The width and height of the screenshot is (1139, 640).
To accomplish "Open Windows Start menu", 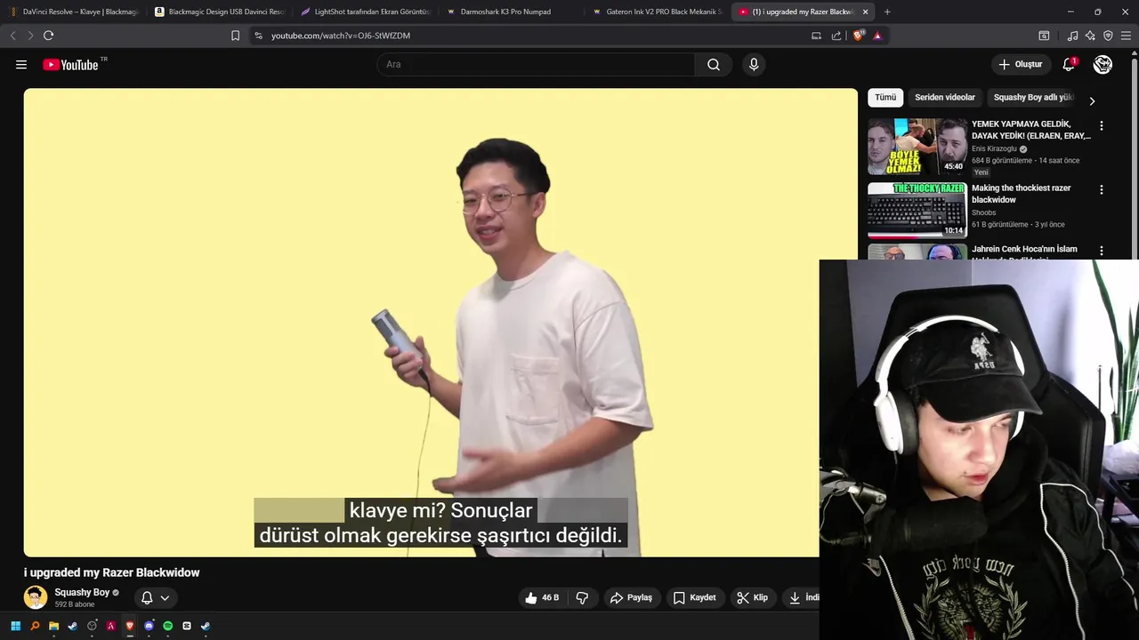I will tap(15, 626).
